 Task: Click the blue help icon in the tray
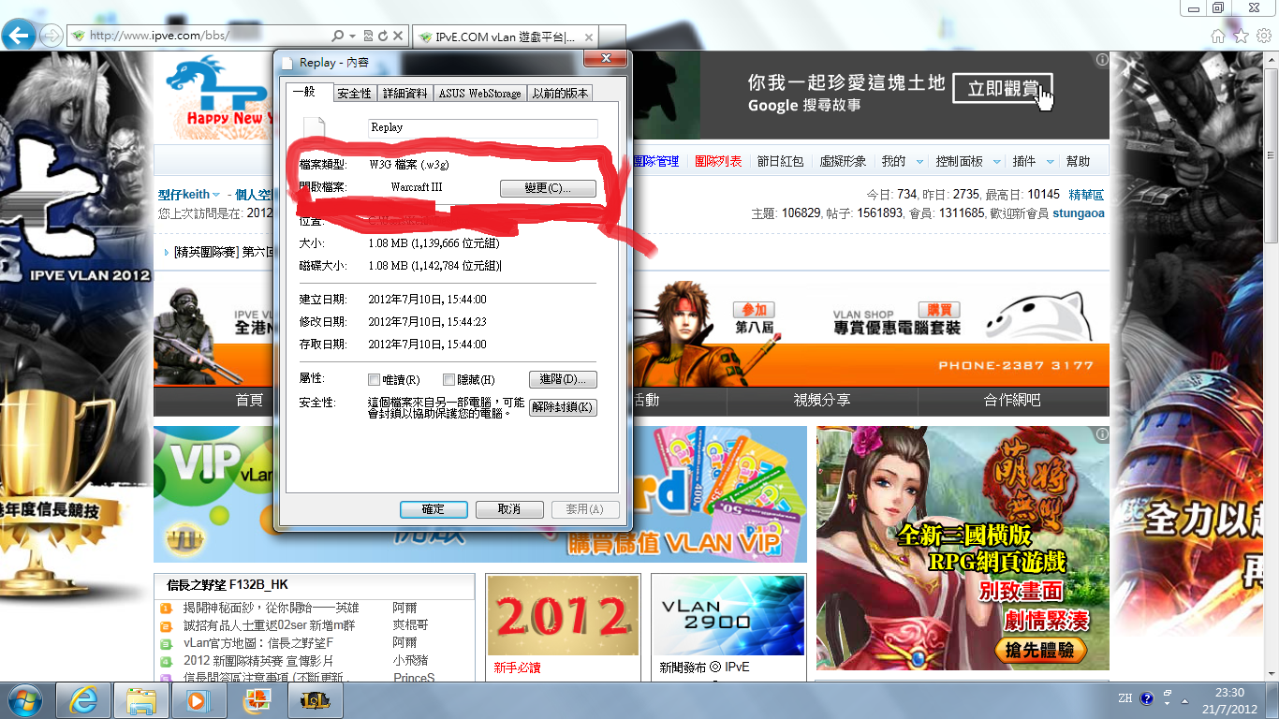[x=1147, y=698]
